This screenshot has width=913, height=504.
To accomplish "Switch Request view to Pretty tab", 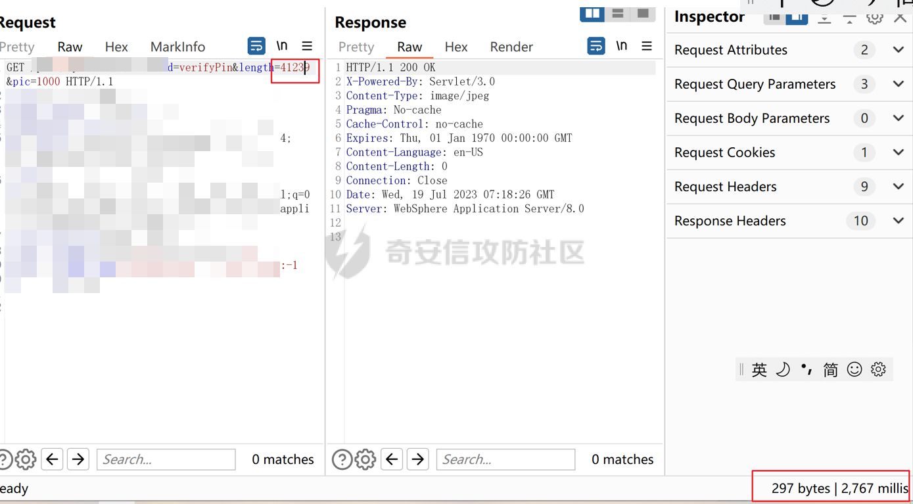I will pyautogui.click(x=17, y=47).
